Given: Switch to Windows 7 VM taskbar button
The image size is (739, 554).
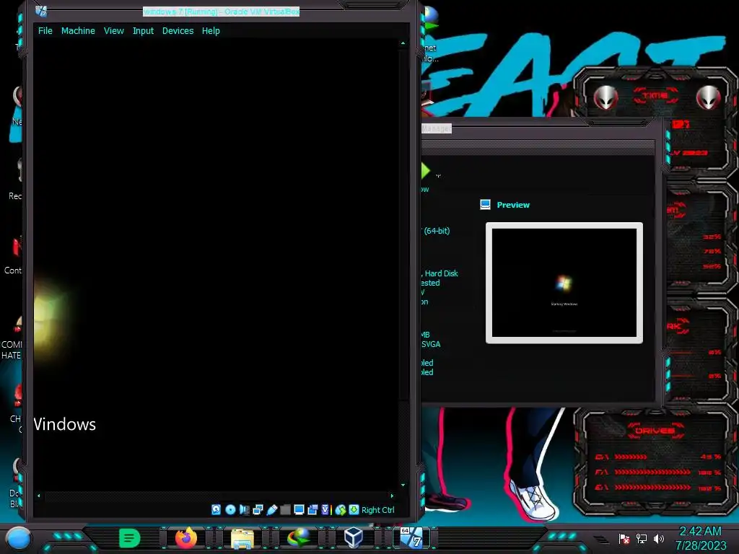Looking at the screenshot, I should coord(411,538).
